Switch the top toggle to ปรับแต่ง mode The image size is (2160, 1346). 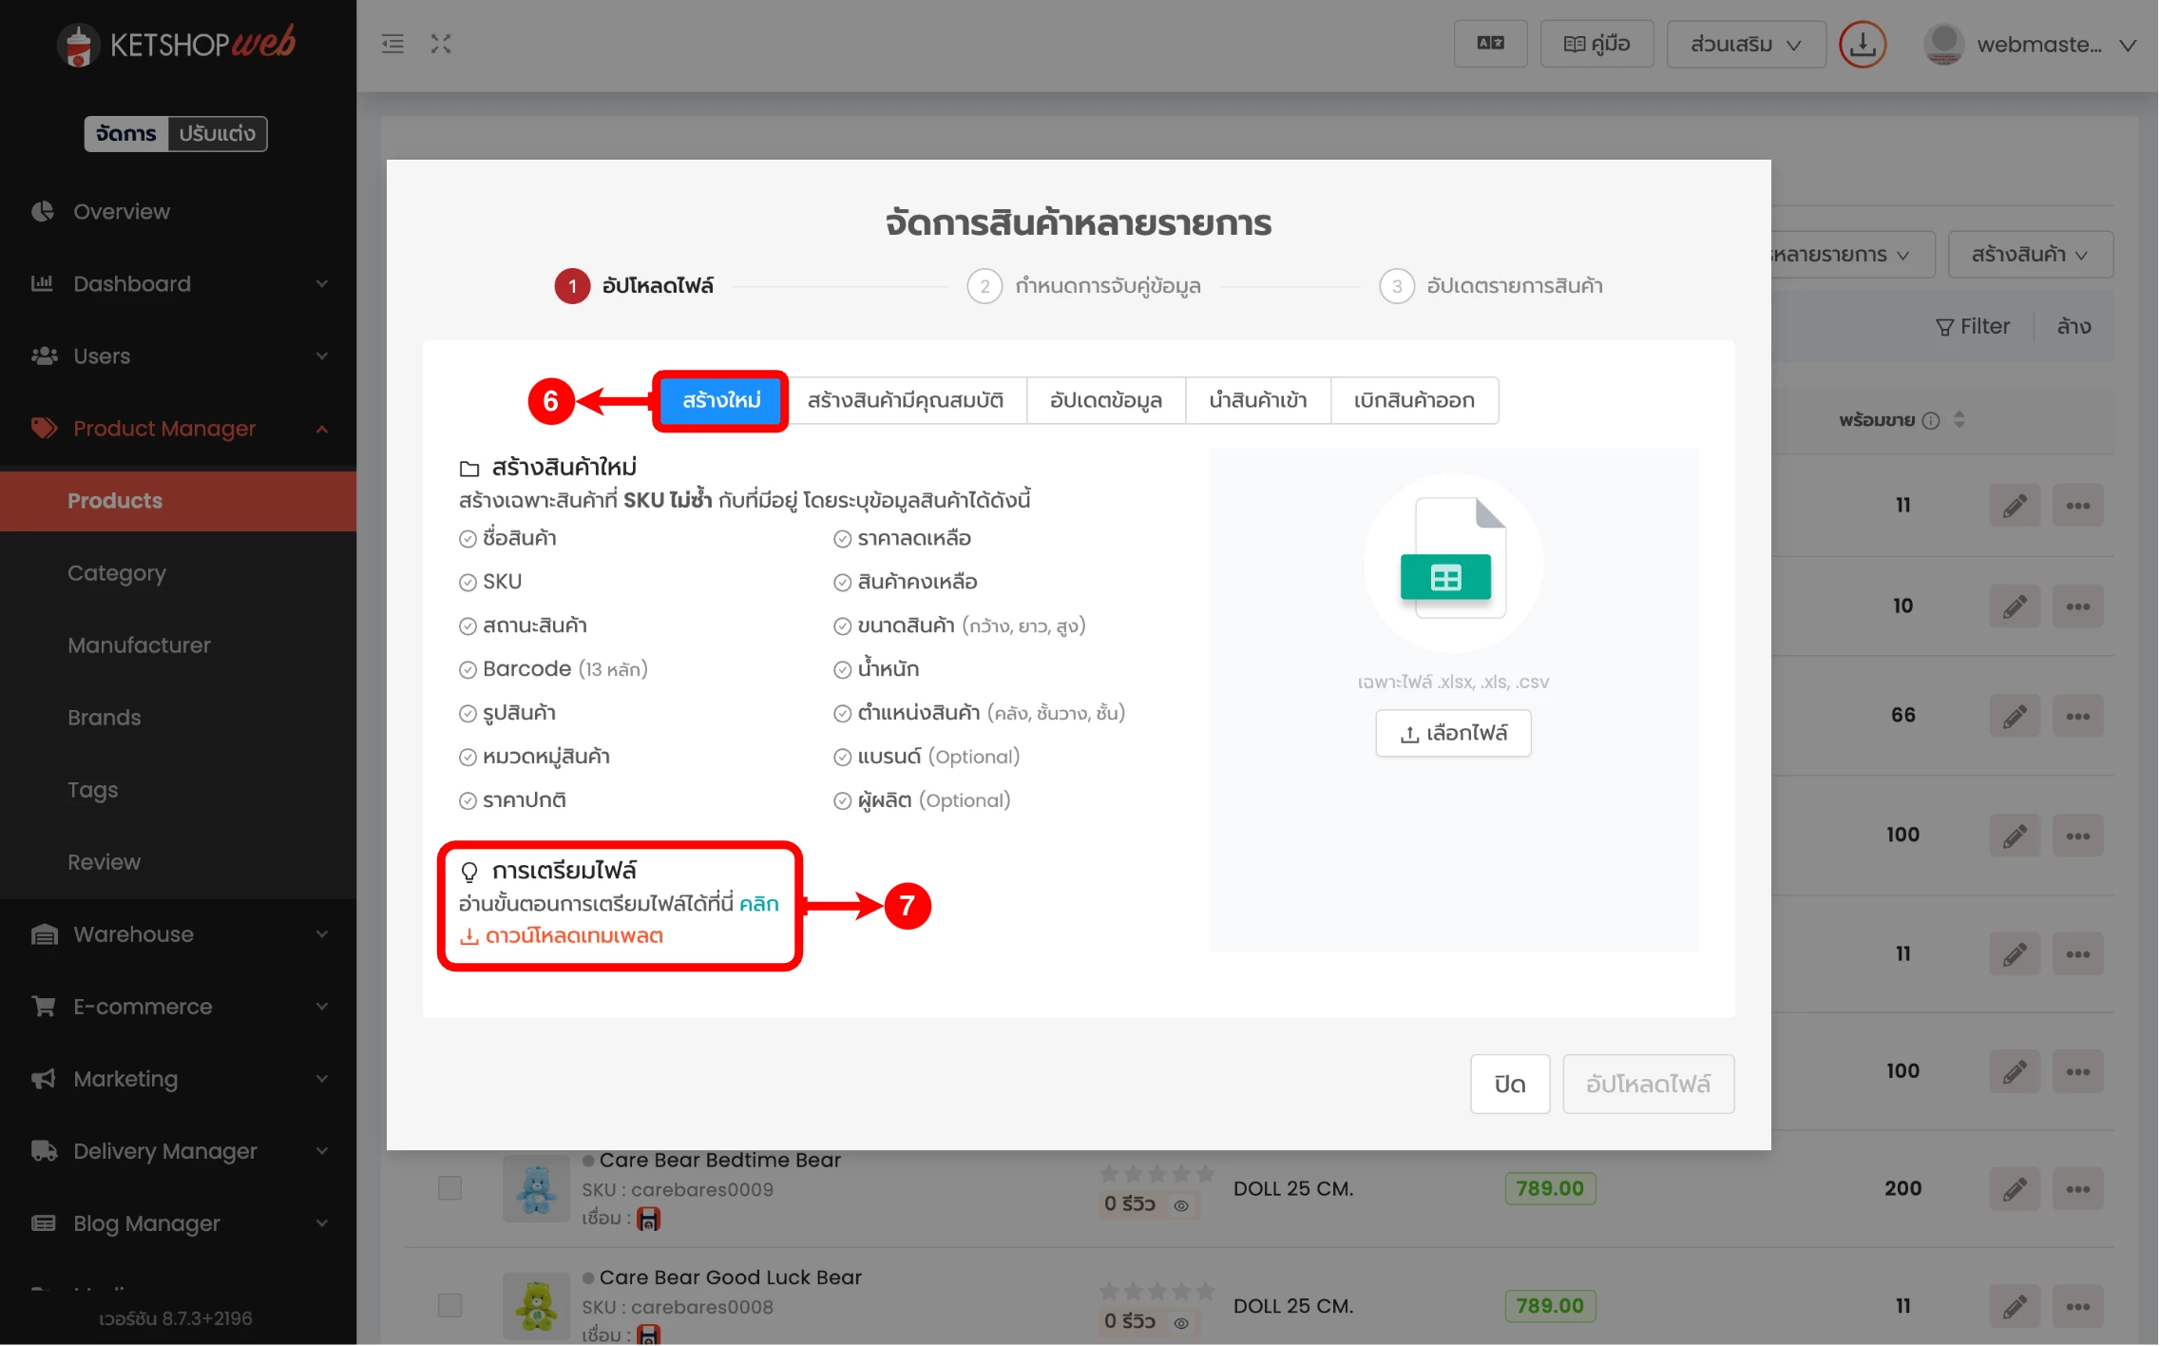click(x=218, y=134)
